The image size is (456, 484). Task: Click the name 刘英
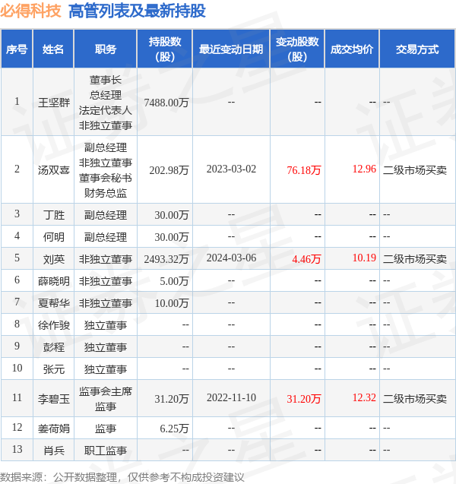(54, 258)
